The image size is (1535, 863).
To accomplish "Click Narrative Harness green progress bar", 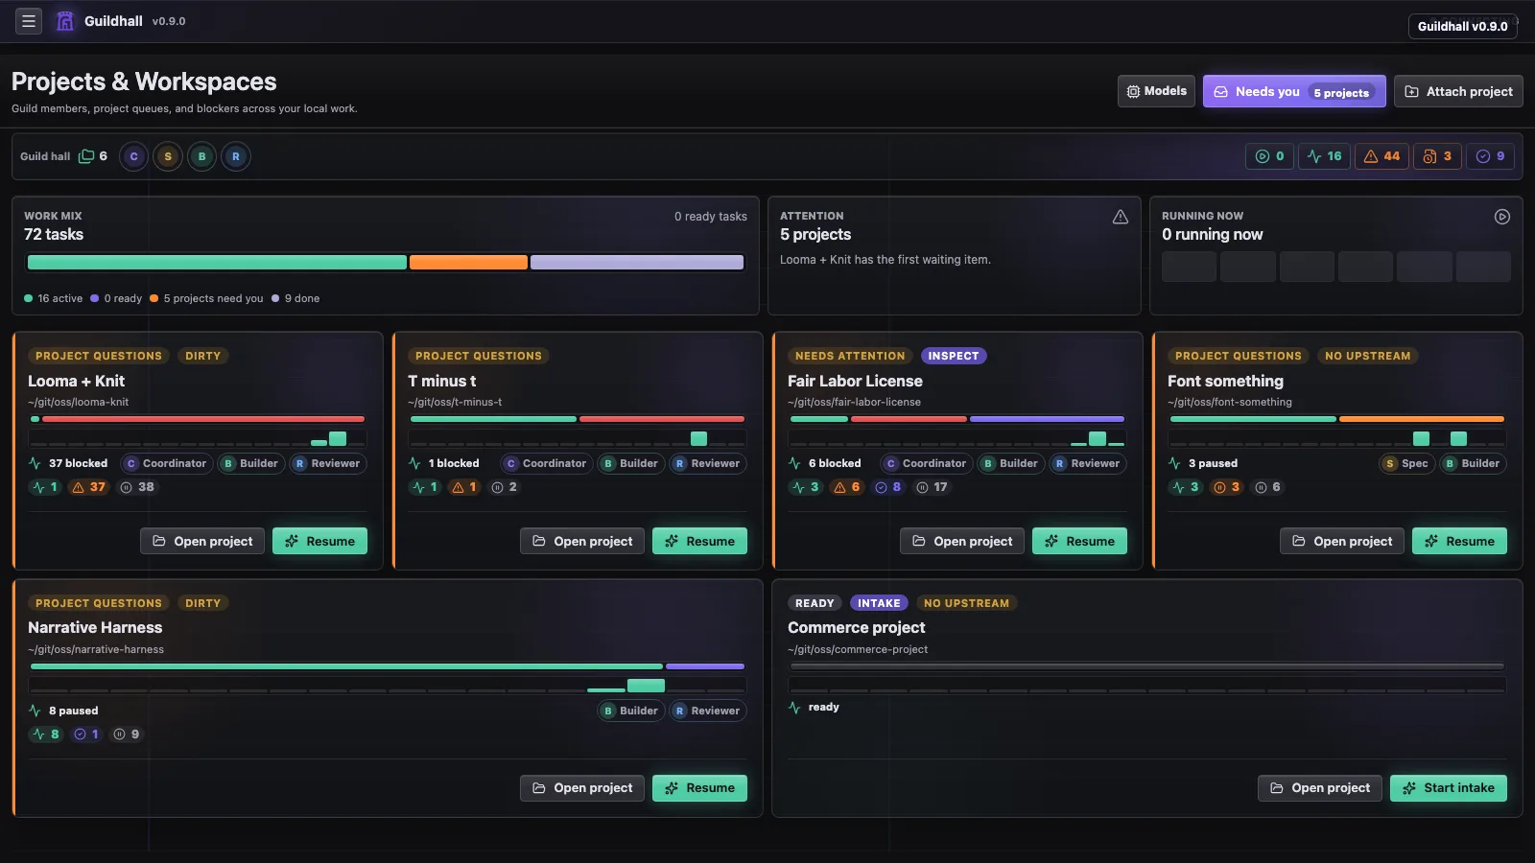I will pos(346,666).
